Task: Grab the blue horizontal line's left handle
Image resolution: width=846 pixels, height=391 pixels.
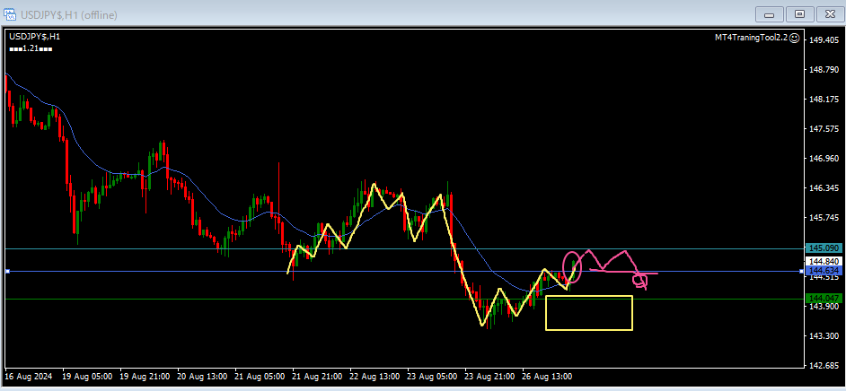Action: tap(7, 271)
